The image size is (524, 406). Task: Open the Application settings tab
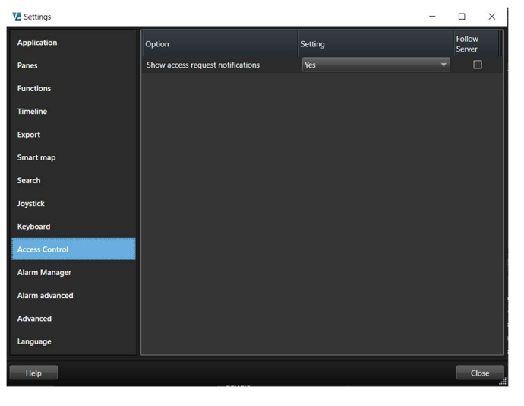37,43
